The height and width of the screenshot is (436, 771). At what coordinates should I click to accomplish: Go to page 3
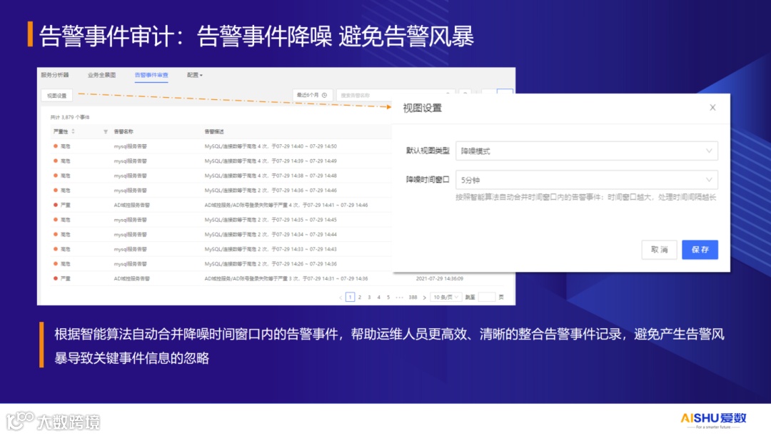pos(369,298)
